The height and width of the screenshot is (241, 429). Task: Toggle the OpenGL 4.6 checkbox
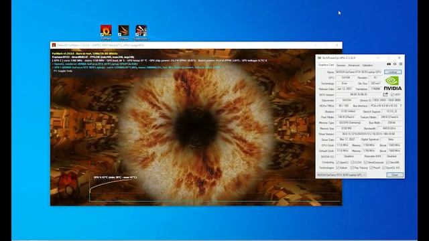tap(384, 168)
